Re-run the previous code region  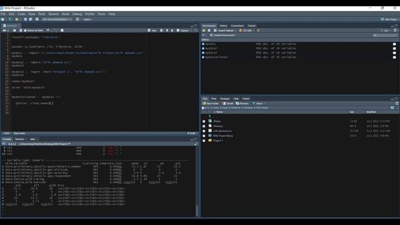click(161, 31)
